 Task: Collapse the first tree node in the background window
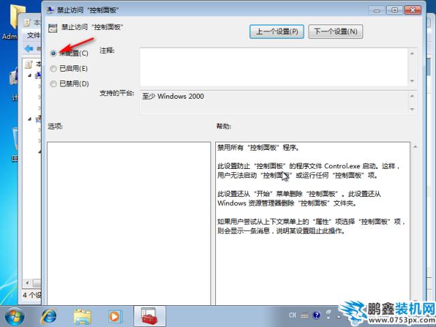click(x=29, y=76)
